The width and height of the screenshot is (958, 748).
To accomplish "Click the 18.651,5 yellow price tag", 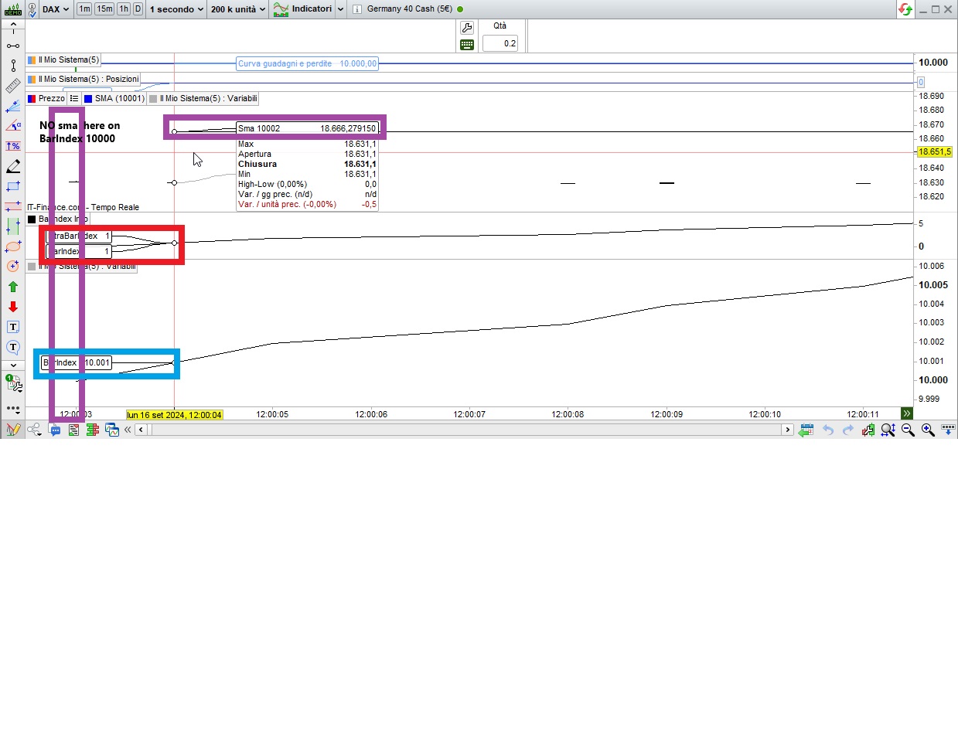I will 935,152.
